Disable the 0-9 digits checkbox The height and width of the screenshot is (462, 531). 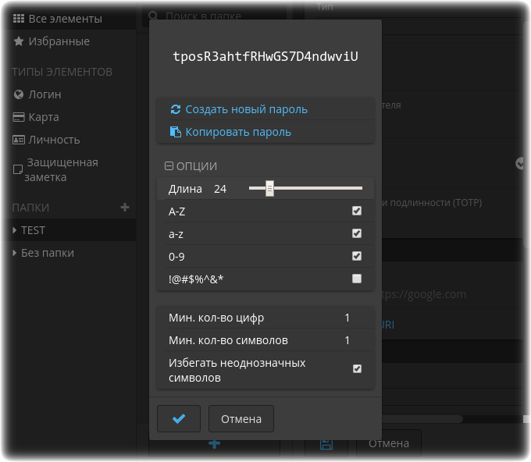(357, 256)
